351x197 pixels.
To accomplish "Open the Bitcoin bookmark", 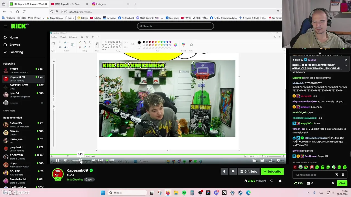I will 83,18.
